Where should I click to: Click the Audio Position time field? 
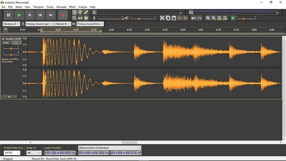tap(60, 153)
